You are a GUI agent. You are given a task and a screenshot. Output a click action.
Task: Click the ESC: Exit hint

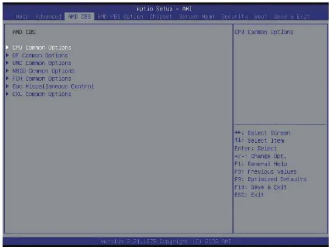pyautogui.click(x=249, y=195)
